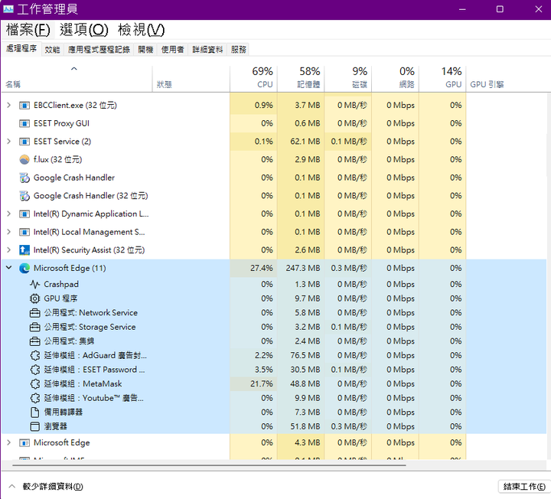Open the 檢視(V) menu
This screenshot has width=551, height=499.
(142, 30)
